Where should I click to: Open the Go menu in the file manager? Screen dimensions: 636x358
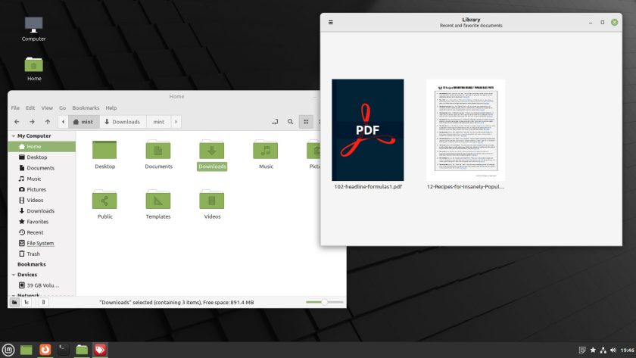click(62, 107)
